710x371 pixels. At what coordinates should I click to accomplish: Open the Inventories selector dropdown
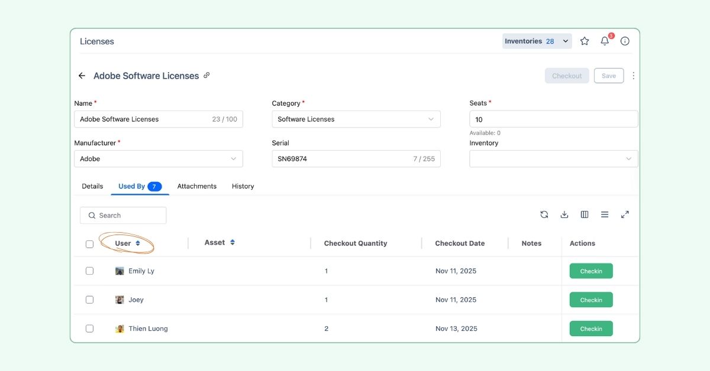pyautogui.click(x=537, y=41)
